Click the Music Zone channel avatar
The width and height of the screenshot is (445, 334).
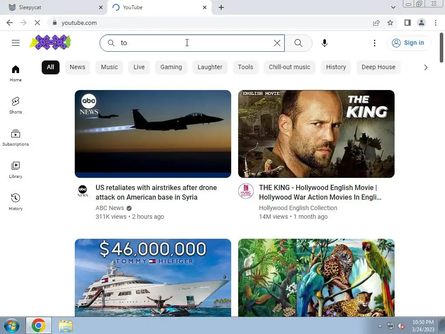[x=246, y=191]
